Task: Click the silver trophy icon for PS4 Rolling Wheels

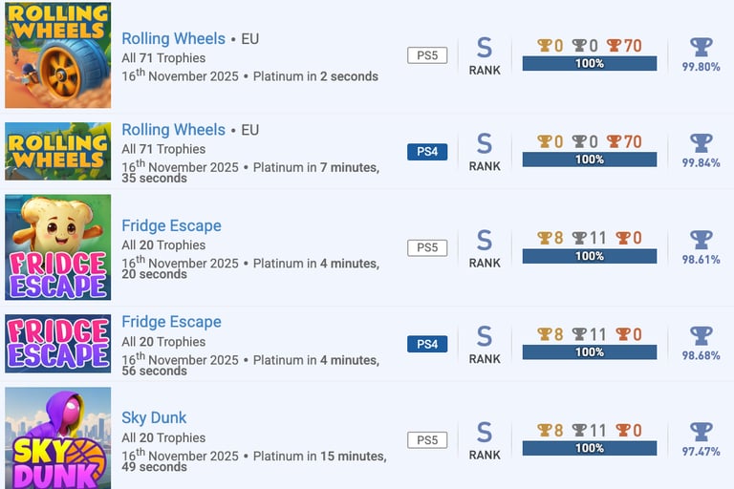Action: click(579, 142)
